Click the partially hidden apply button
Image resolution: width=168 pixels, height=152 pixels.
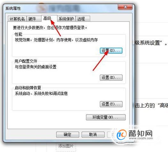coord(110,134)
